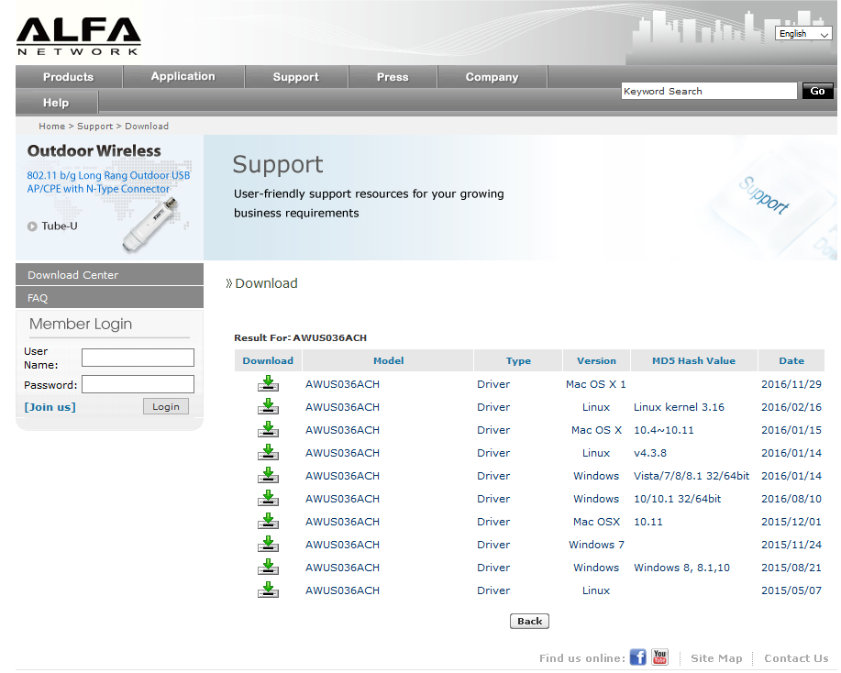Click Driver in the Windows 7 row

[493, 545]
